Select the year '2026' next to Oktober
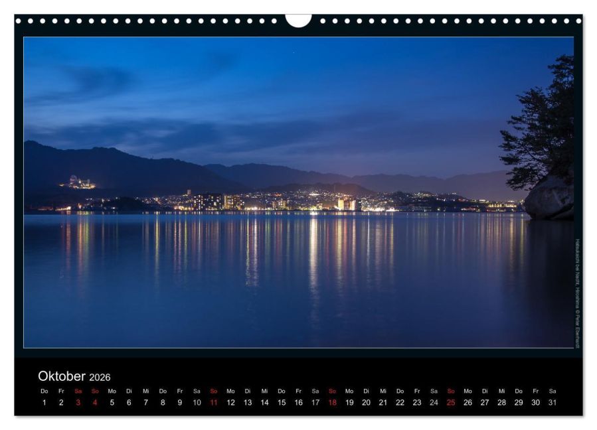The height and width of the screenshot is (430, 597). pyautogui.click(x=102, y=376)
